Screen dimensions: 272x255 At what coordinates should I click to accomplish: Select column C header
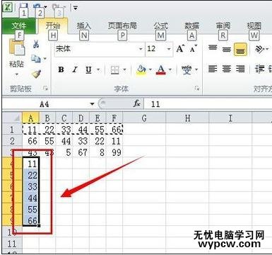pyautogui.click(x=64, y=118)
